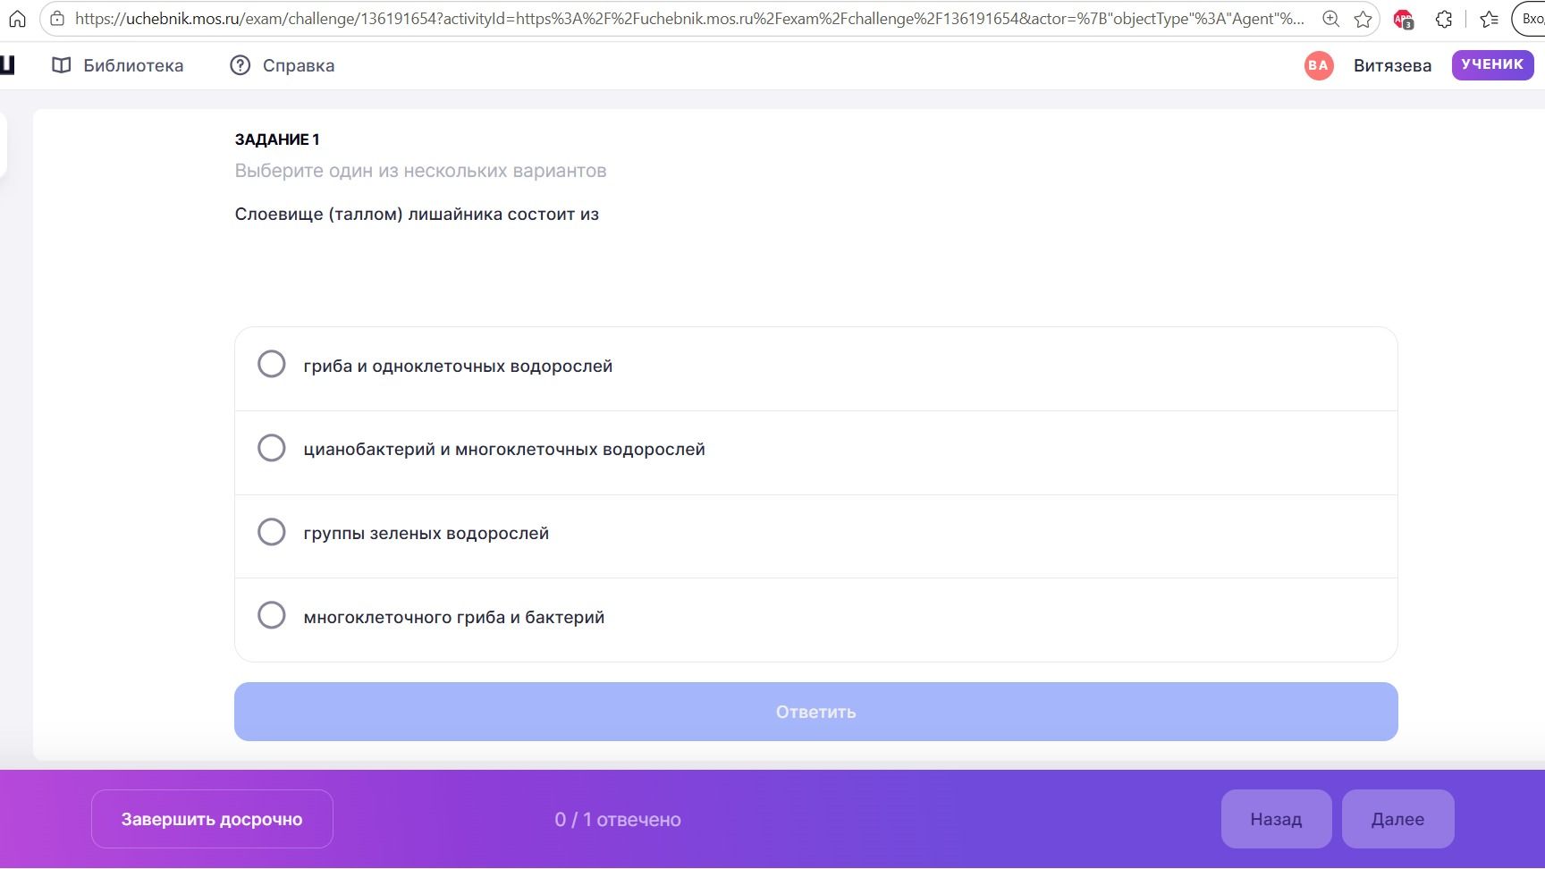This screenshot has height=869, width=1545.
Task: Focus the browser address bar URL
Action: click(688, 19)
